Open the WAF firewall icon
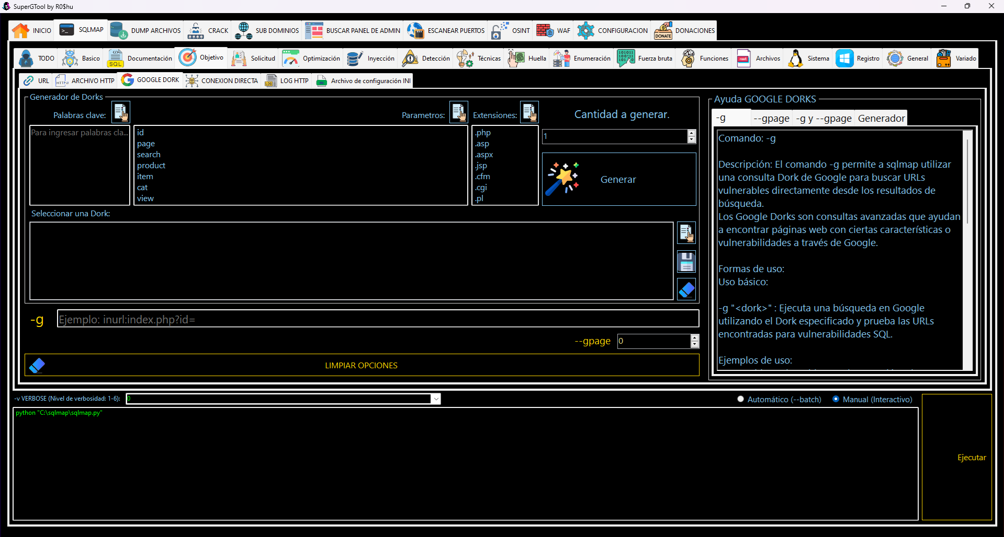Screen dimensions: 1004x537 [x=545, y=30]
